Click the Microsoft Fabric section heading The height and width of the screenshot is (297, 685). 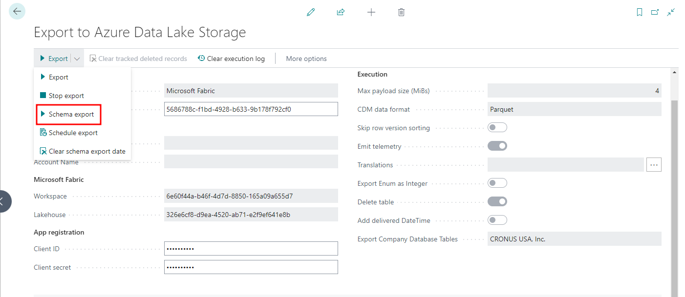[x=59, y=179]
